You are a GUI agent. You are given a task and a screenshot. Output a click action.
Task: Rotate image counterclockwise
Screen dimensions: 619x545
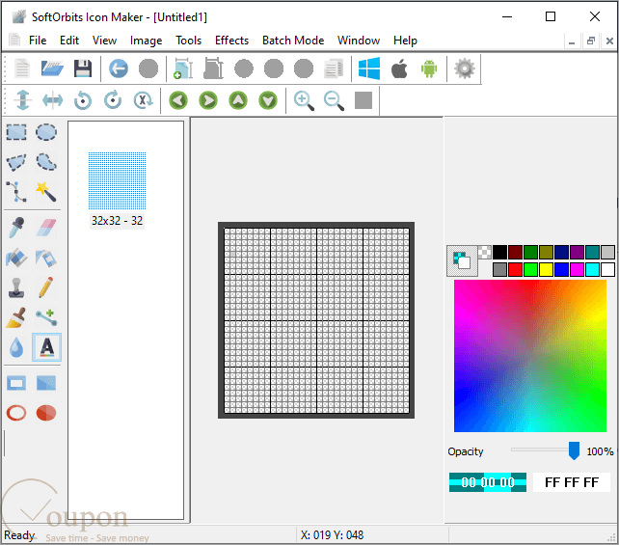(x=83, y=100)
